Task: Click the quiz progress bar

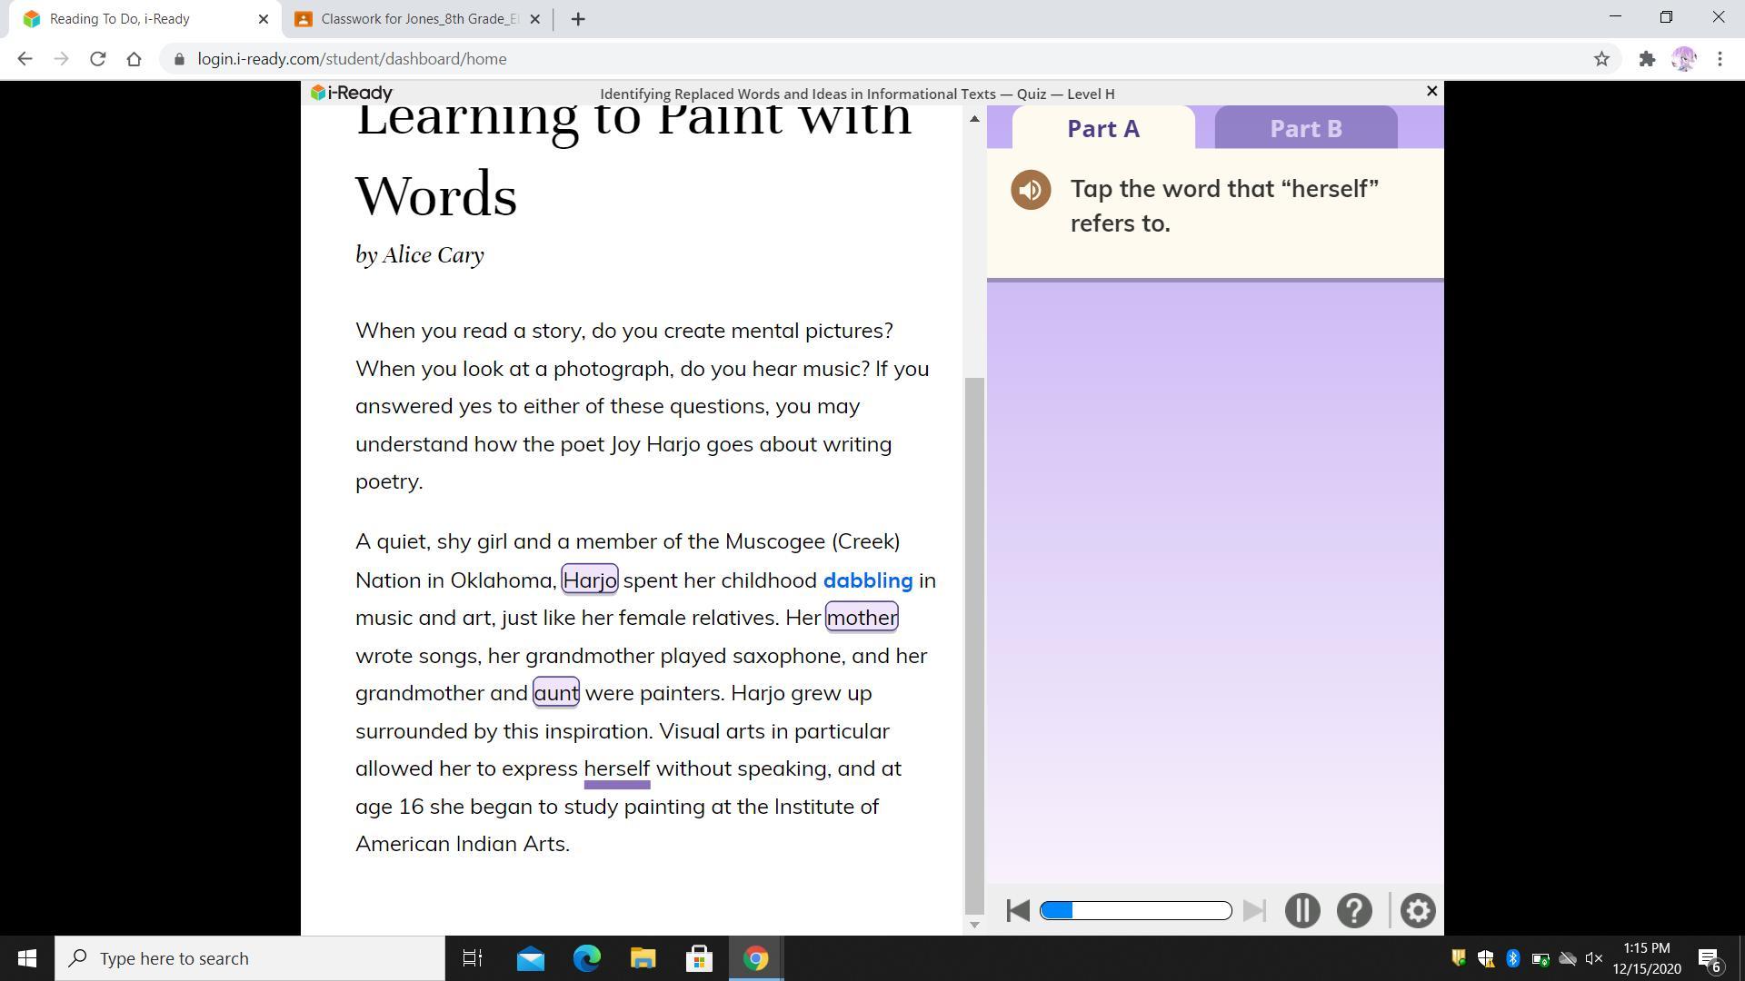Action: point(1135,910)
